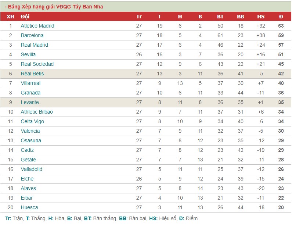Click the Villarreal team name
This screenshot has width=292, height=225.
point(30,83)
